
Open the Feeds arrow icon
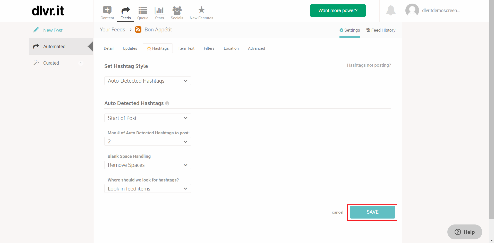click(126, 10)
